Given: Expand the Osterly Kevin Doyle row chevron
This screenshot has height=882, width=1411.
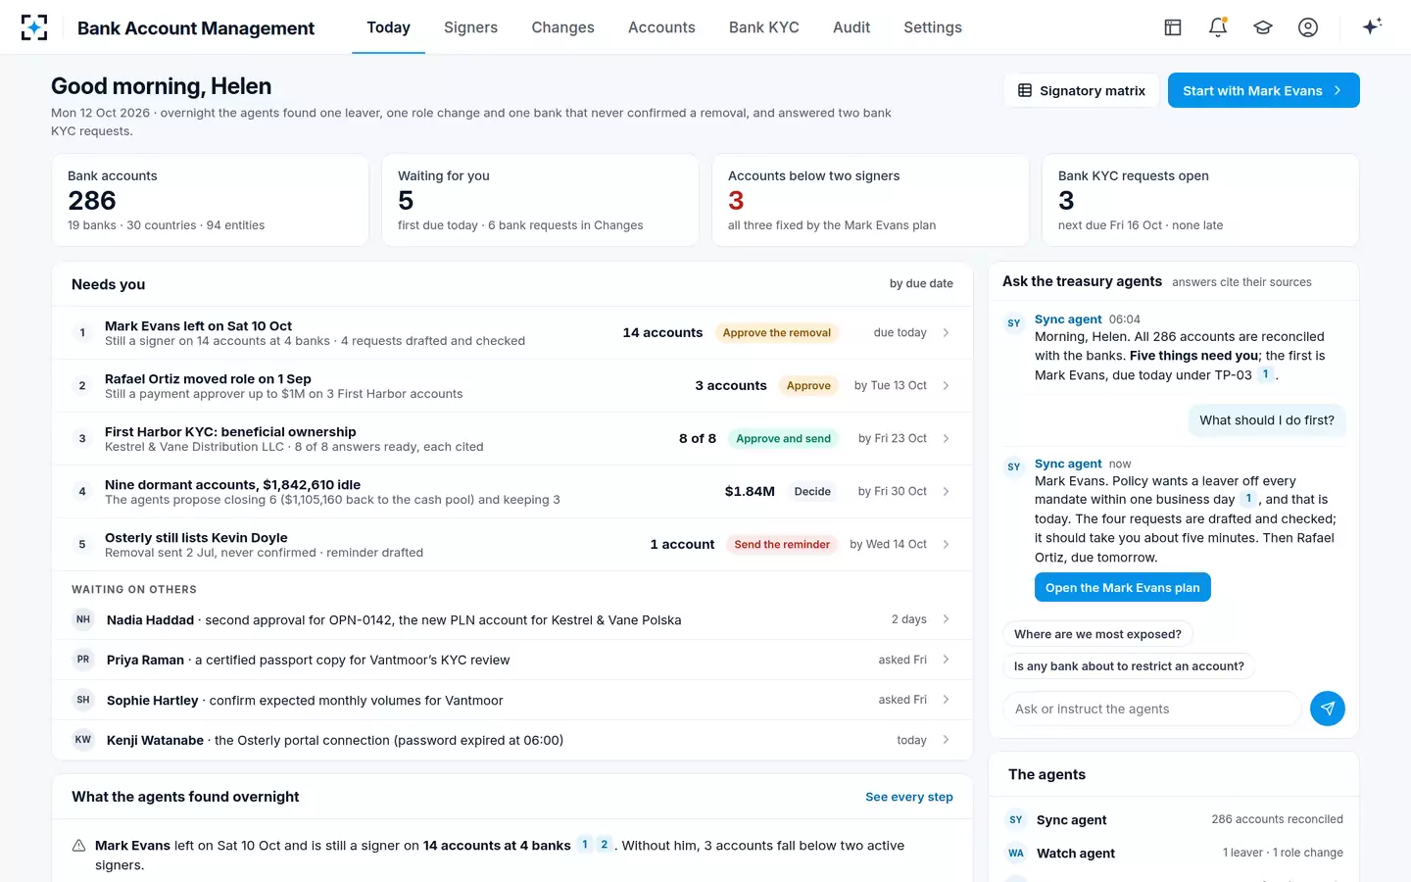Looking at the screenshot, I should tap(946, 545).
